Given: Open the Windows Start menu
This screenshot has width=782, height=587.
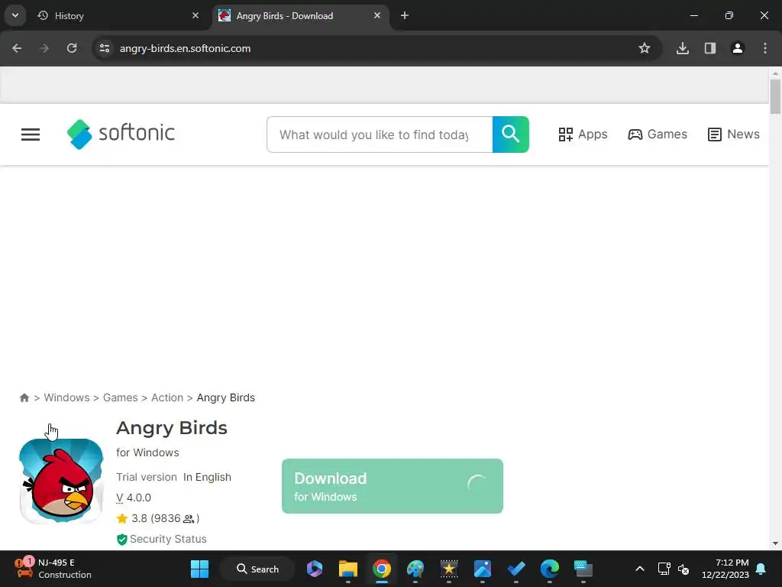Looking at the screenshot, I should tap(199, 569).
